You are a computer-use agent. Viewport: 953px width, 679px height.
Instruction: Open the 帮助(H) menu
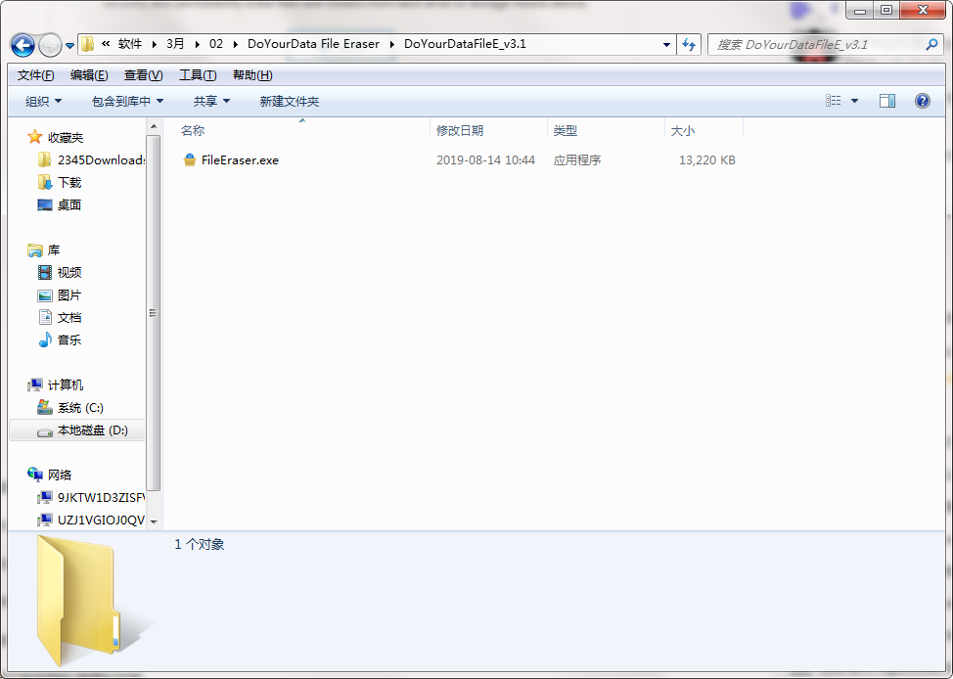click(x=252, y=75)
